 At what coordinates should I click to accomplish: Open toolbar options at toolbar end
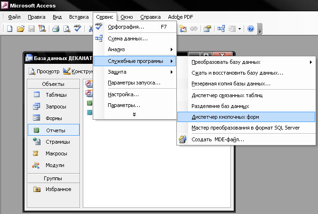(x=260, y=29)
